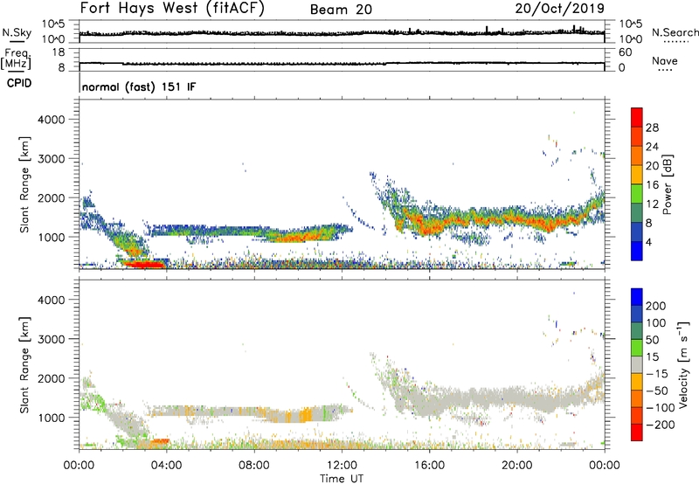Click the '60' Nave axis value

626,52
